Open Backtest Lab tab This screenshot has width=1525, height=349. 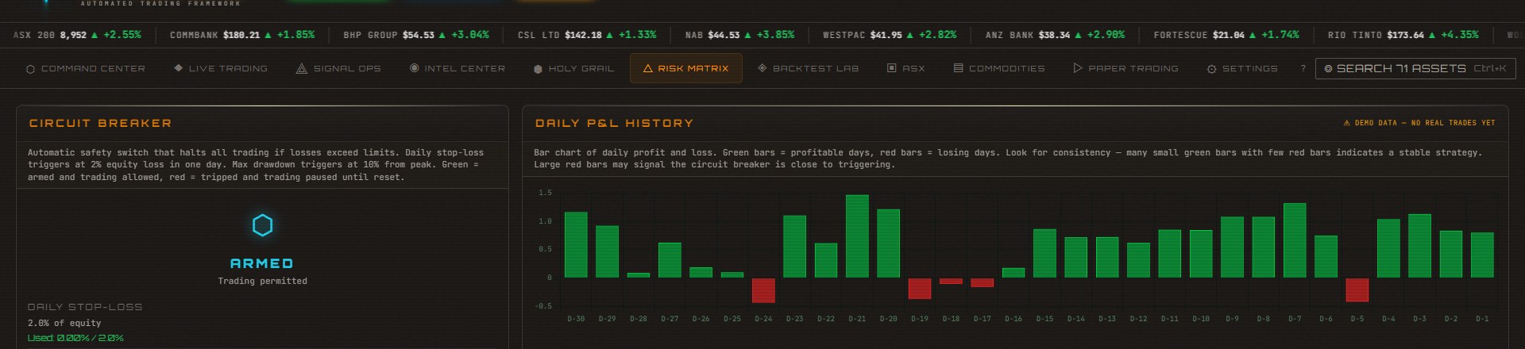coord(809,69)
